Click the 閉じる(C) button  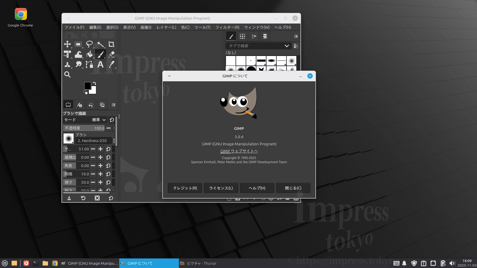click(293, 188)
